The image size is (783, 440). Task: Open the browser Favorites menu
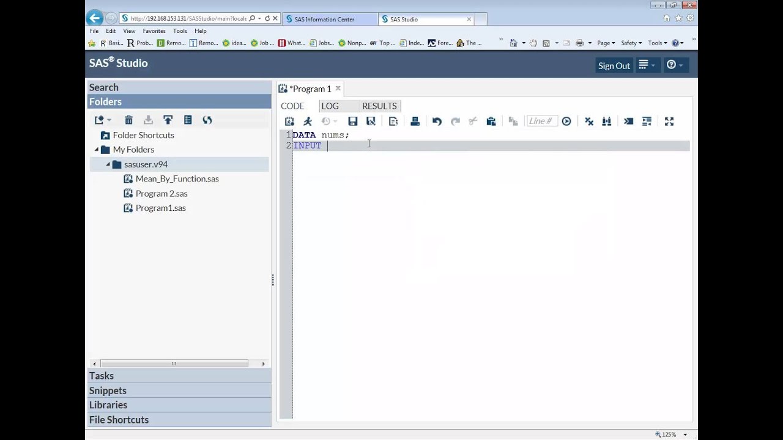point(154,31)
